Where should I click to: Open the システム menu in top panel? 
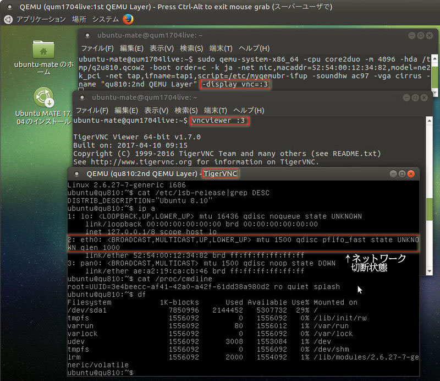(x=106, y=19)
